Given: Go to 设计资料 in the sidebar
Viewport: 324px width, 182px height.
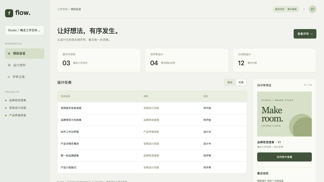Looking at the screenshot, I should 25,65.
